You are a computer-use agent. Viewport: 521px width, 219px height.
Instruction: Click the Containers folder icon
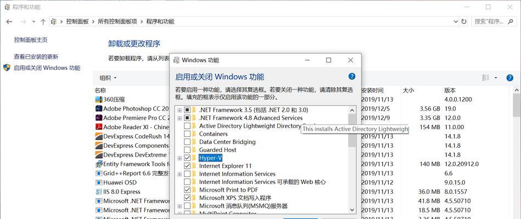[194, 134]
